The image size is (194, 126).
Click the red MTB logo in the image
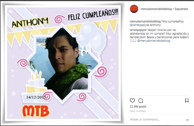(36, 111)
